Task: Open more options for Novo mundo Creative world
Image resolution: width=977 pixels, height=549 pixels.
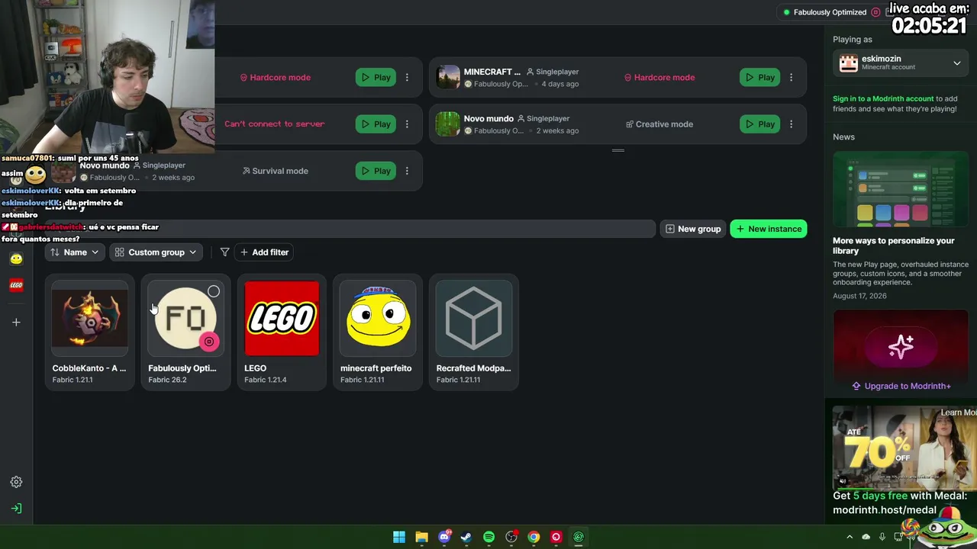Action: [791, 124]
